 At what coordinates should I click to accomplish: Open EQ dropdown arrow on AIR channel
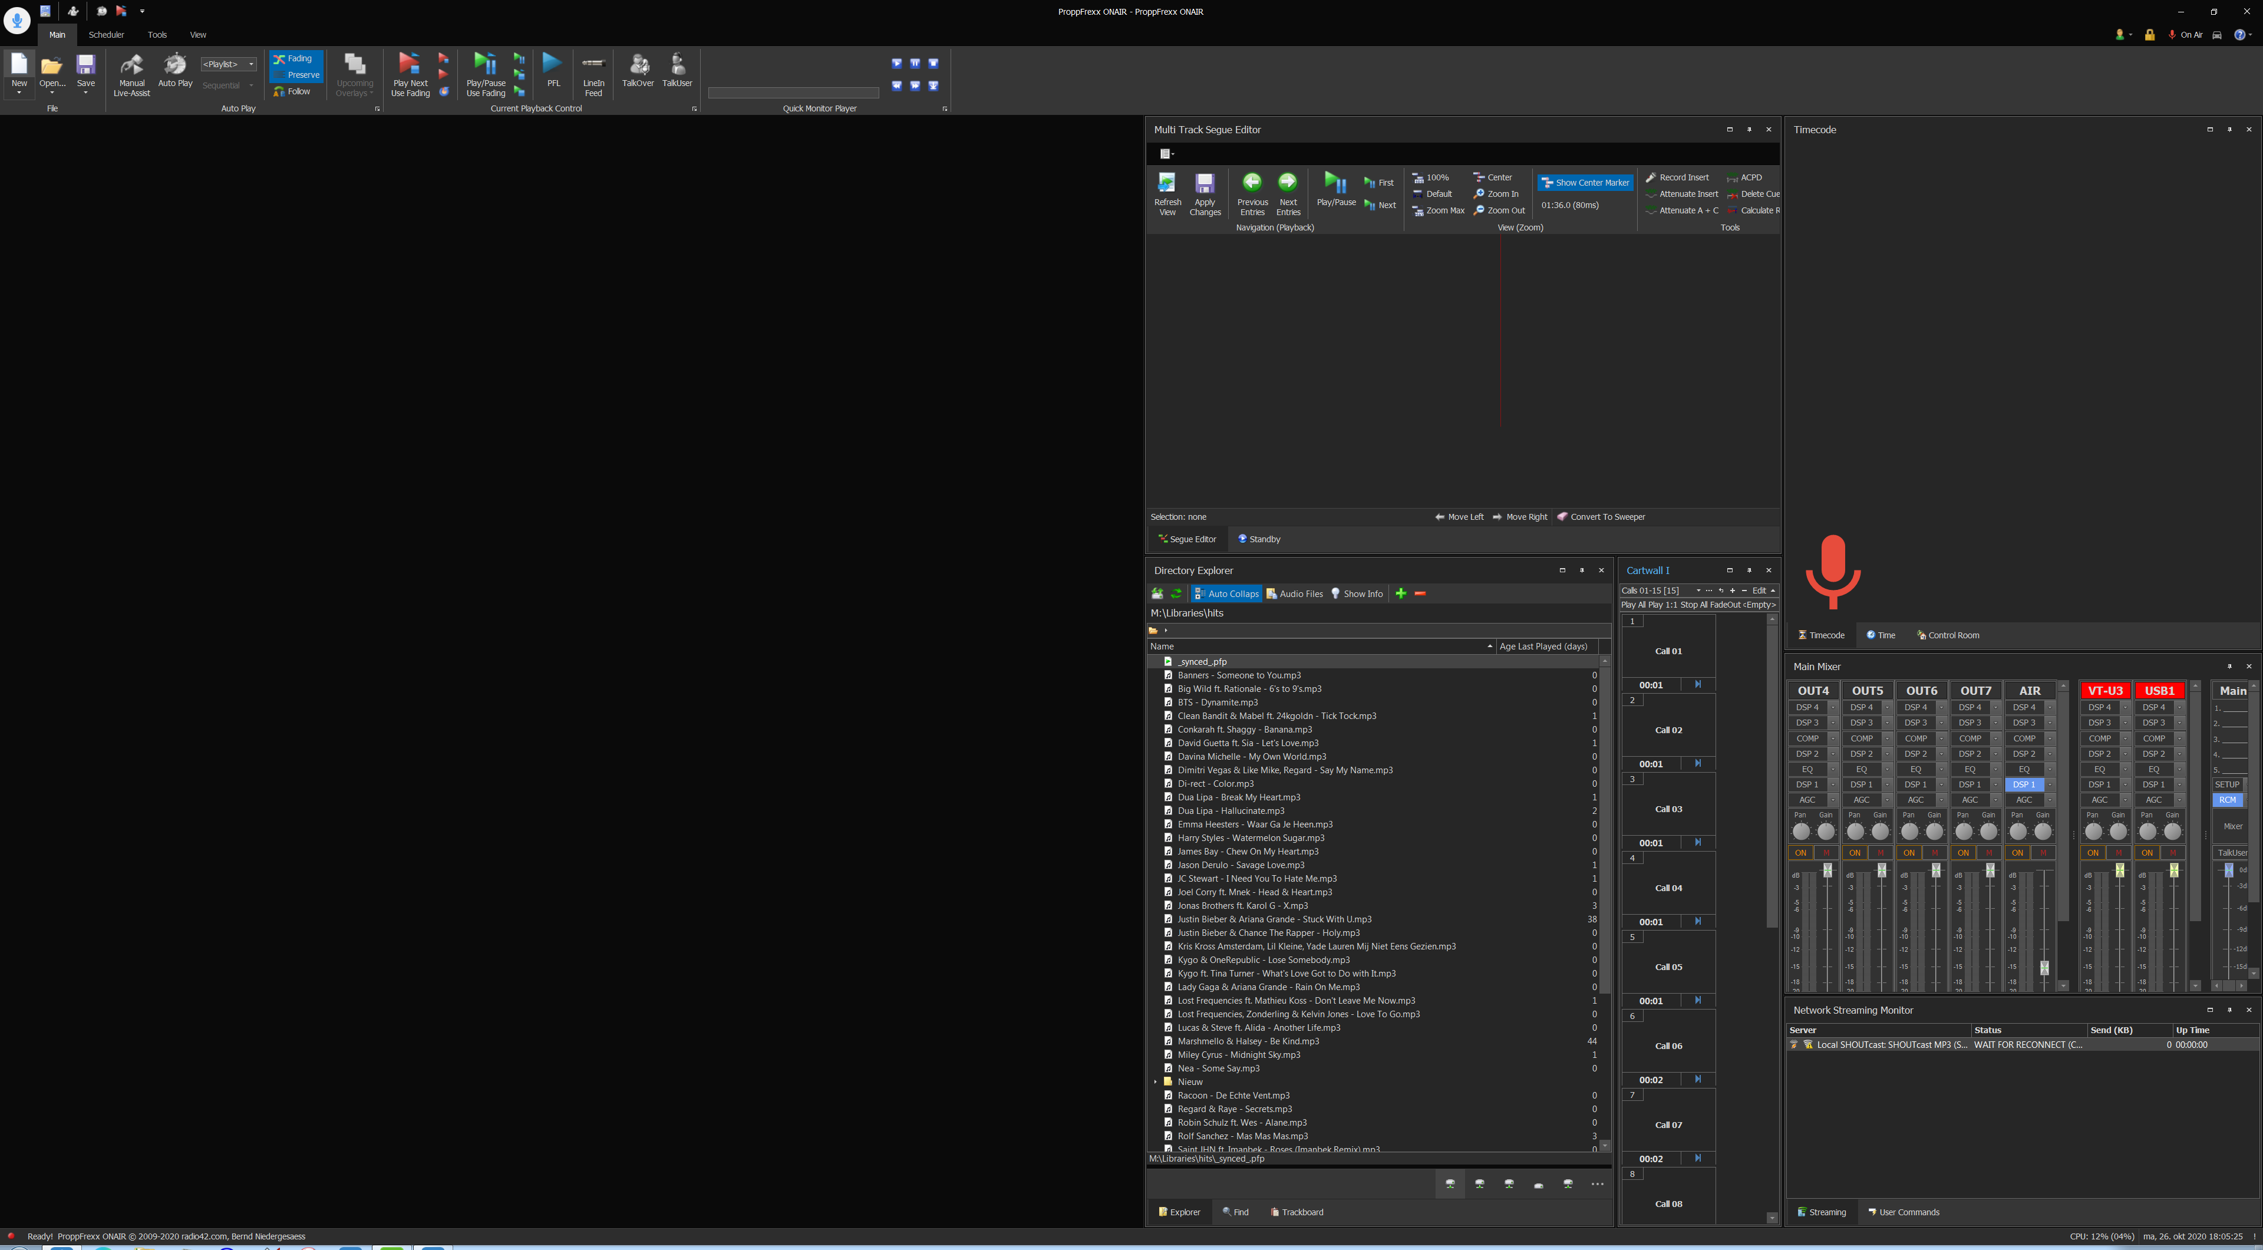pyautogui.click(x=2050, y=770)
